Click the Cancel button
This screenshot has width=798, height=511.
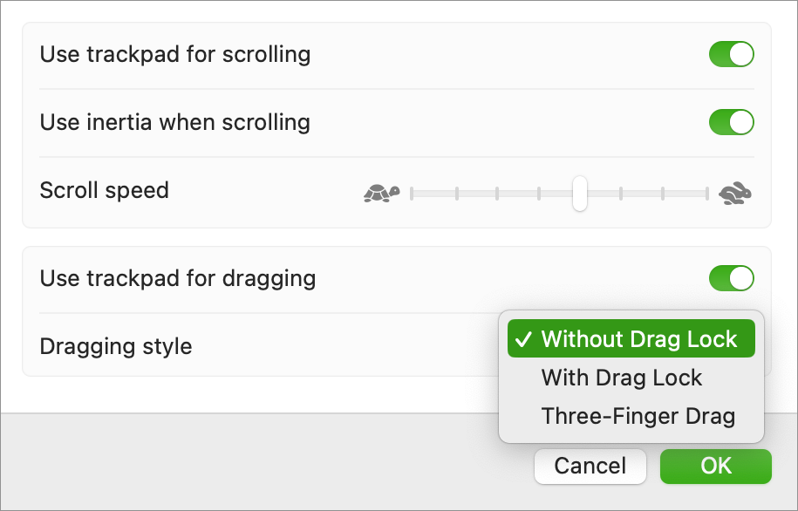pos(590,467)
